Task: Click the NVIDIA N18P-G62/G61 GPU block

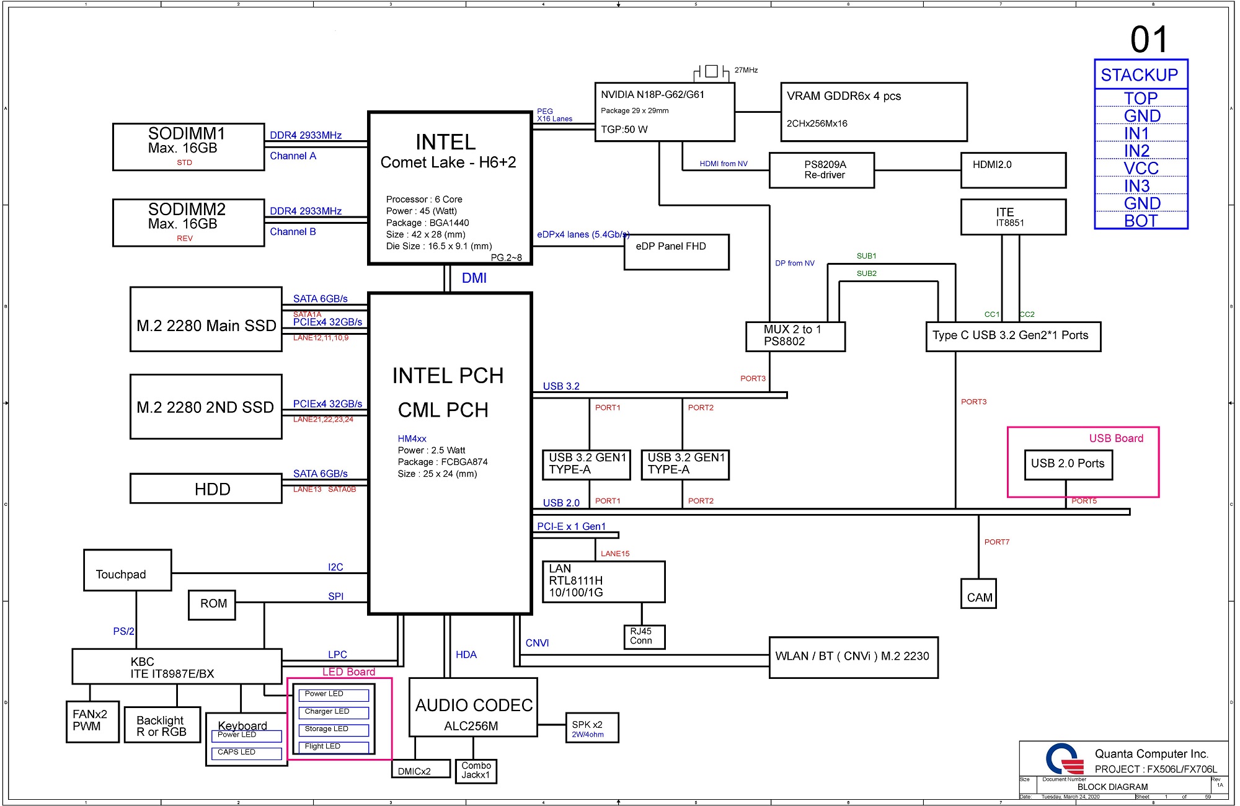Action: click(x=665, y=112)
